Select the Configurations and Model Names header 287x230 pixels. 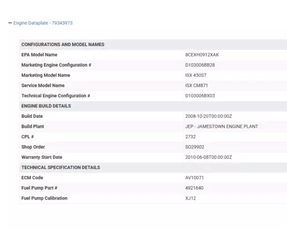coord(63,44)
